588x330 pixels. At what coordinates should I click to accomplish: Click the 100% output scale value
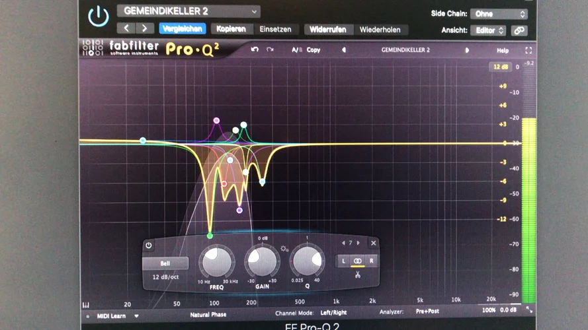pyautogui.click(x=489, y=310)
